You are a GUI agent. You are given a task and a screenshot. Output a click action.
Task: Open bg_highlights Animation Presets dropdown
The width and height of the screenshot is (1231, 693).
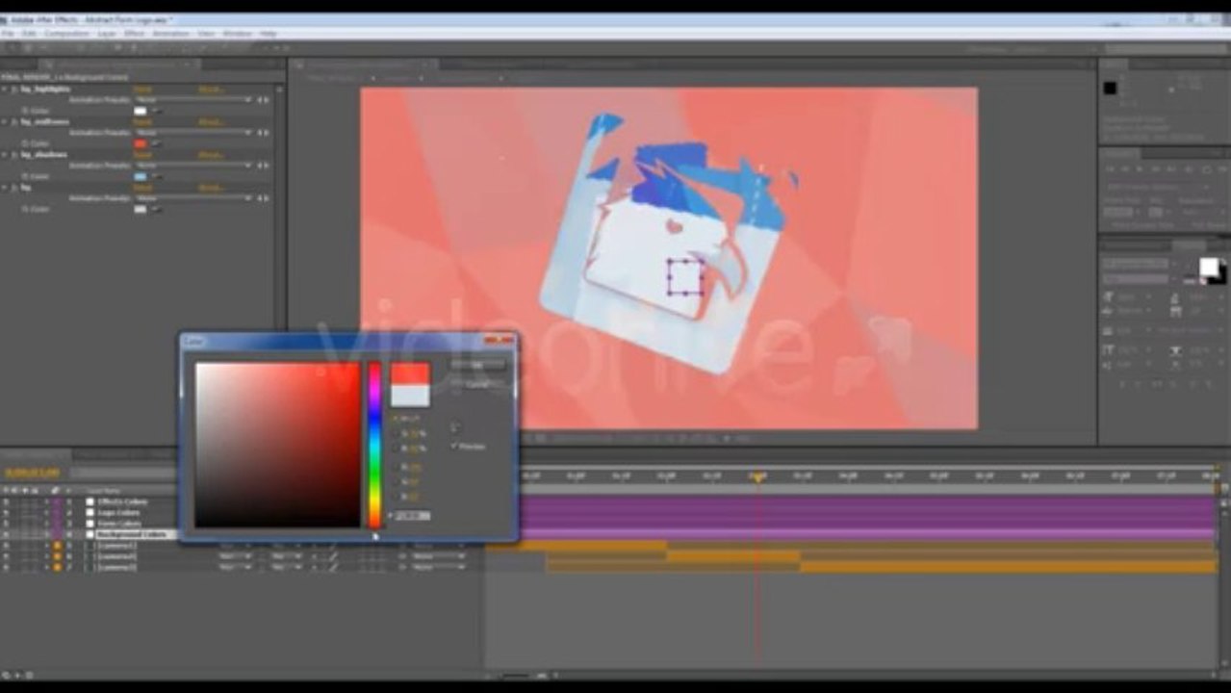click(193, 100)
